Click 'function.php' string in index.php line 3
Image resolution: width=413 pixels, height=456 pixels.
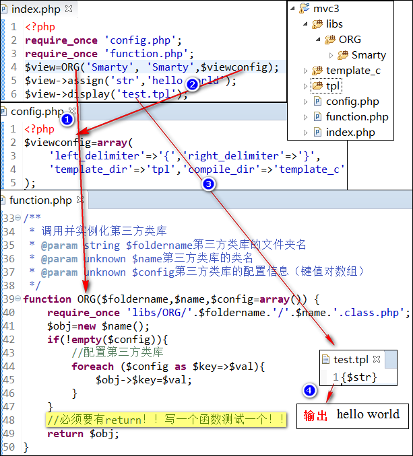[146, 54]
